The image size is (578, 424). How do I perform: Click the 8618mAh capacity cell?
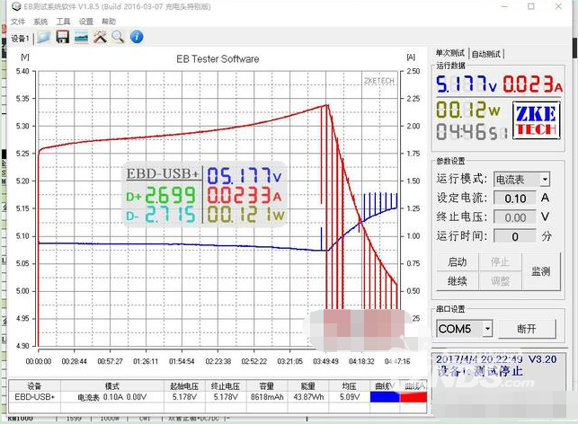(267, 397)
